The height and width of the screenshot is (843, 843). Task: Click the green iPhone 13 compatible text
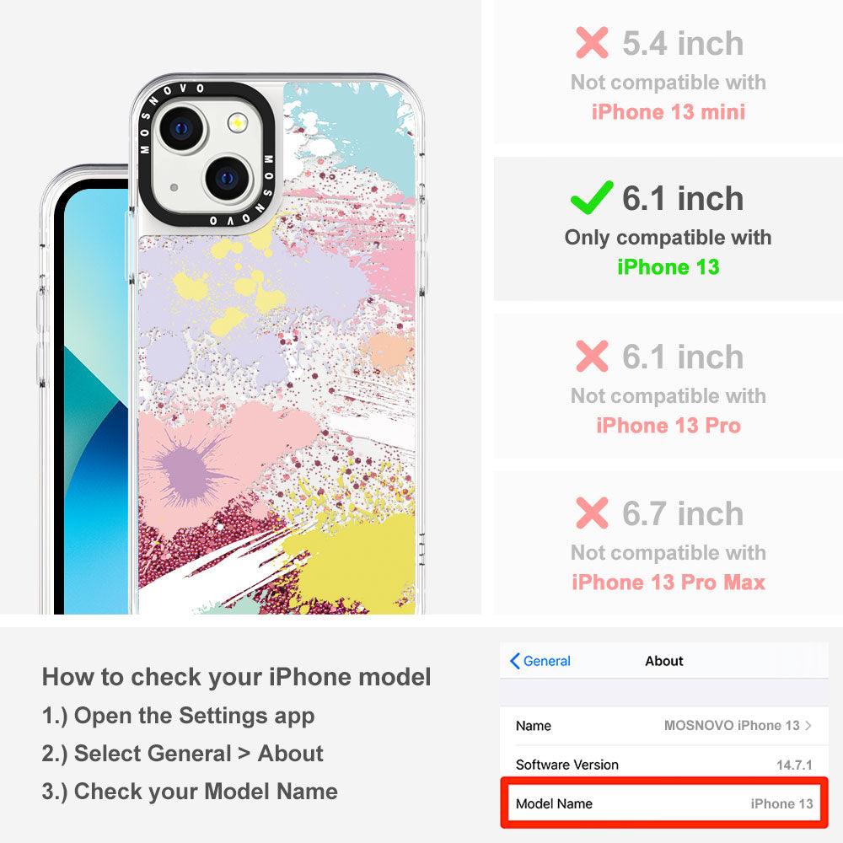[668, 266]
